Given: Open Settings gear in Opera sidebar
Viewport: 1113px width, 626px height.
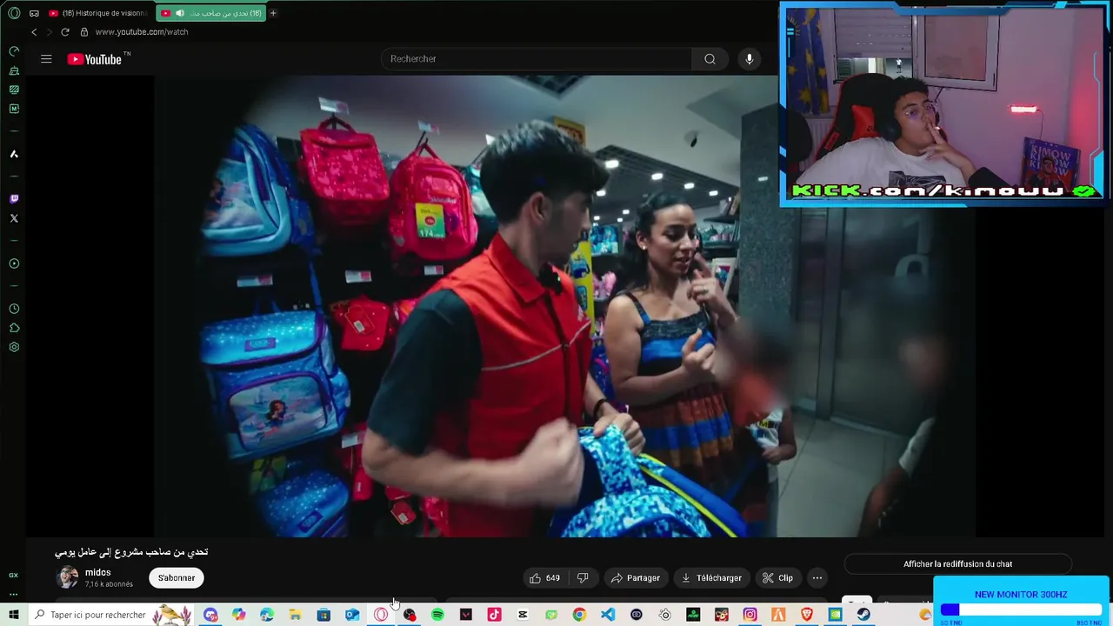Looking at the screenshot, I should [14, 347].
